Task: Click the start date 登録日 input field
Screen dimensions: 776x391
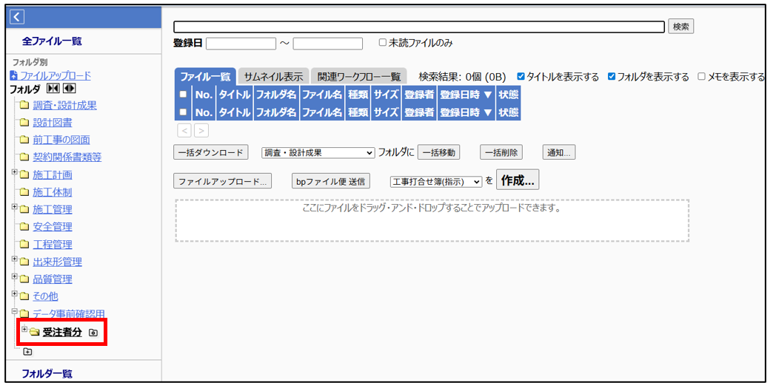Action: tap(241, 44)
